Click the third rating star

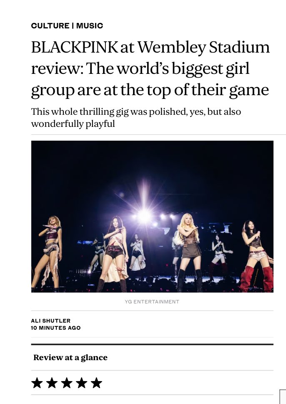click(67, 383)
